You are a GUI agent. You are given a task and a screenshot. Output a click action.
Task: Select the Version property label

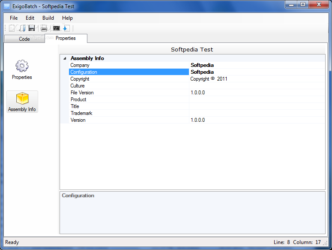click(78, 120)
